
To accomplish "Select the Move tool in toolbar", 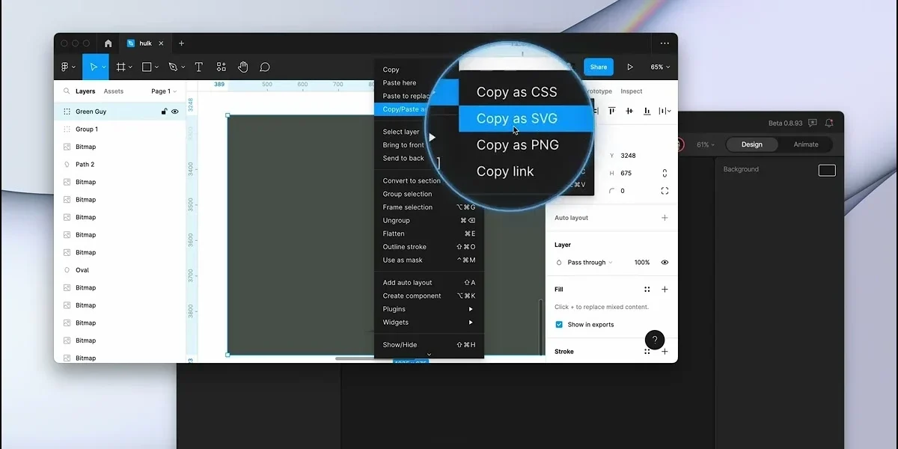I will (94, 67).
